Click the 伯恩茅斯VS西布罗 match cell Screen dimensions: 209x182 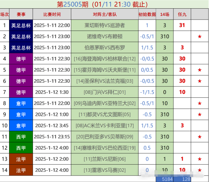coord(105,48)
